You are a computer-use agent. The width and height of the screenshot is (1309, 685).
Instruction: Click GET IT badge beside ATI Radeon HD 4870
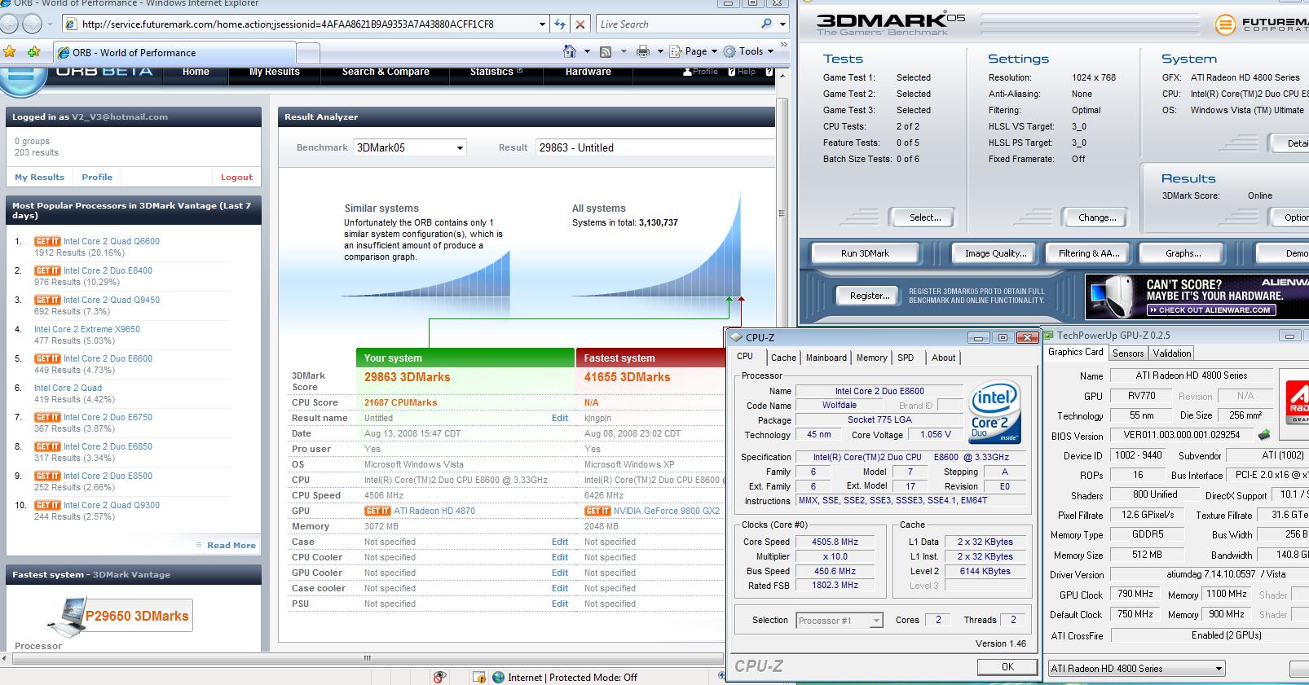(377, 511)
